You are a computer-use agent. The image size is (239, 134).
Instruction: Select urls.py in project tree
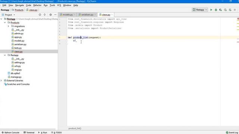pos(18,66)
